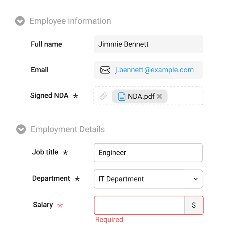Click the dollar sign currency addon
227x237 pixels.
coord(194,205)
